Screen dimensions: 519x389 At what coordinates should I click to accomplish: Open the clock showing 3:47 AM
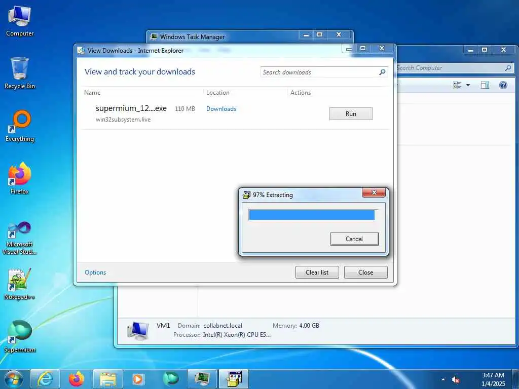point(493,379)
